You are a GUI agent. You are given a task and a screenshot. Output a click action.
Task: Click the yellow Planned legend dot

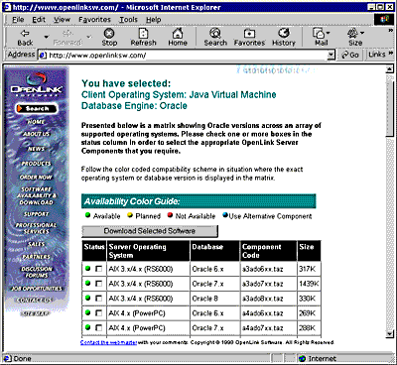tap(130, 215)
